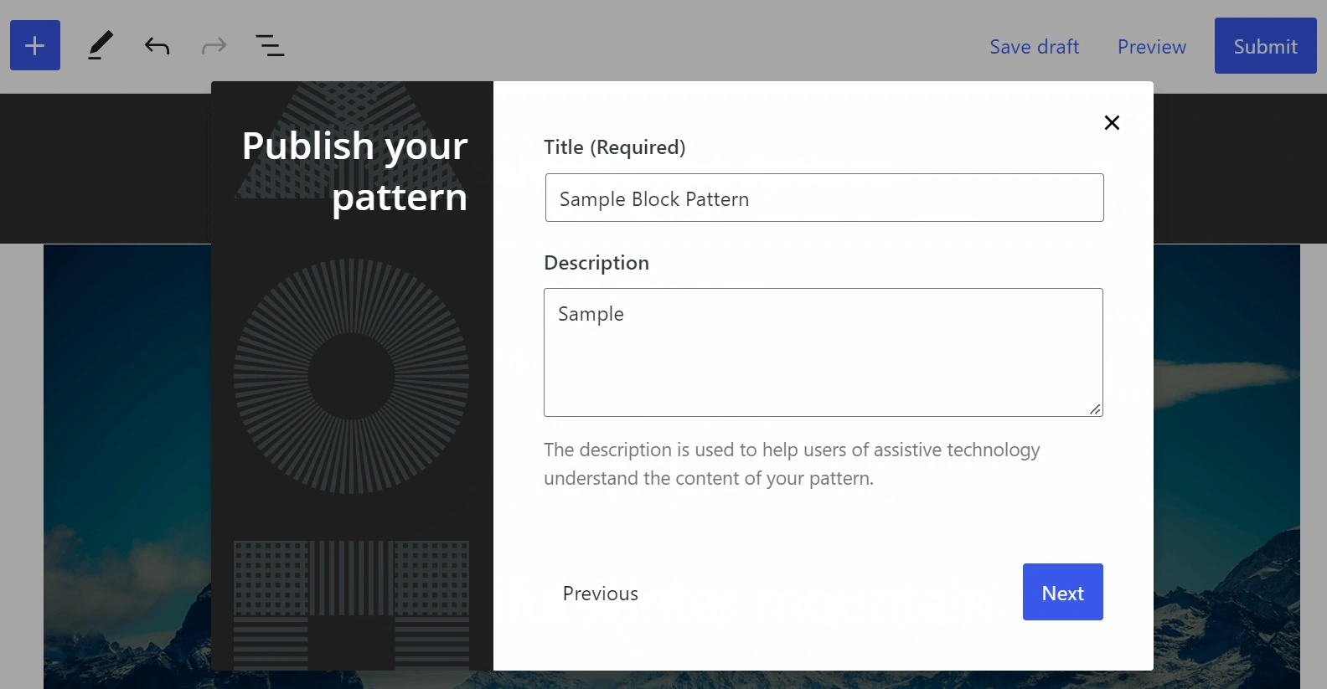Click the "Publish your pattern" heading
Viewport: 1327px width, 689px height.
pyautogui.click(x=355, y=172)
